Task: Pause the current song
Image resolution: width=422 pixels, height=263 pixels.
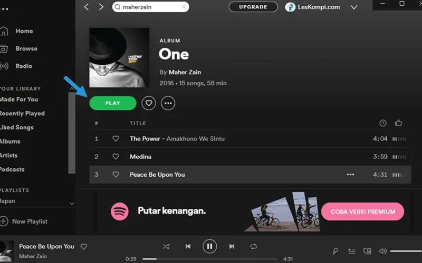Action: 209,246
